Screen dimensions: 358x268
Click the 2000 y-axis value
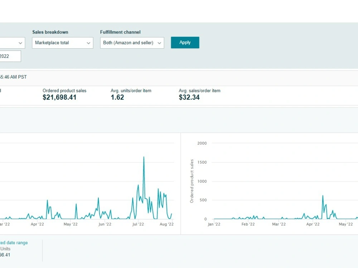[x=202, y=143]
